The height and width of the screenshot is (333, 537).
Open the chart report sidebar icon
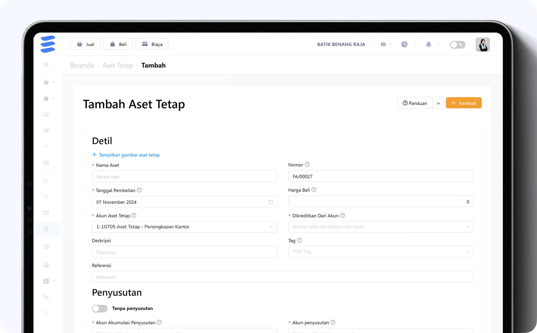(46, 181)
